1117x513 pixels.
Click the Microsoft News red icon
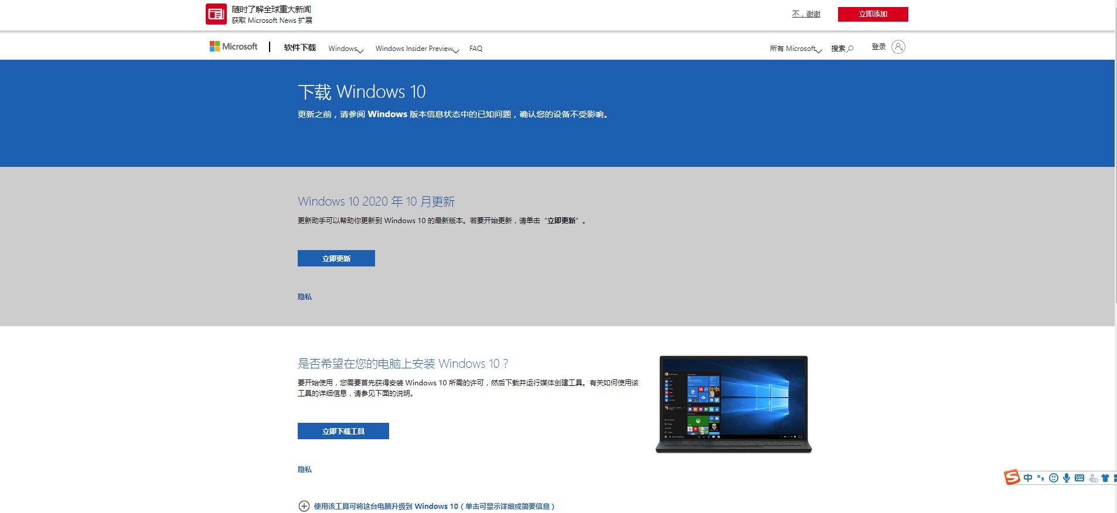pos(216,14)
